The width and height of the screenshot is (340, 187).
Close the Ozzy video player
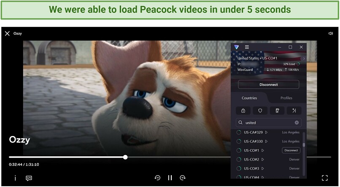click(x=7, y=33)
